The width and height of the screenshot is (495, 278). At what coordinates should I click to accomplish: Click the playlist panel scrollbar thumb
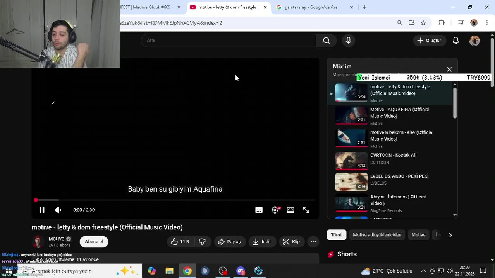click(x=455, y=103)
